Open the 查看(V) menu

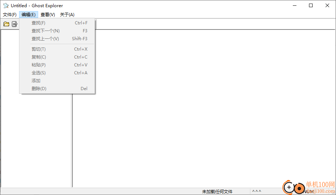[48, 14]
